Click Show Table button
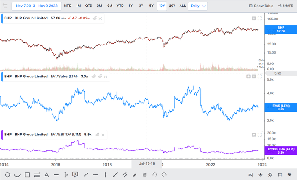 [261, 6]
